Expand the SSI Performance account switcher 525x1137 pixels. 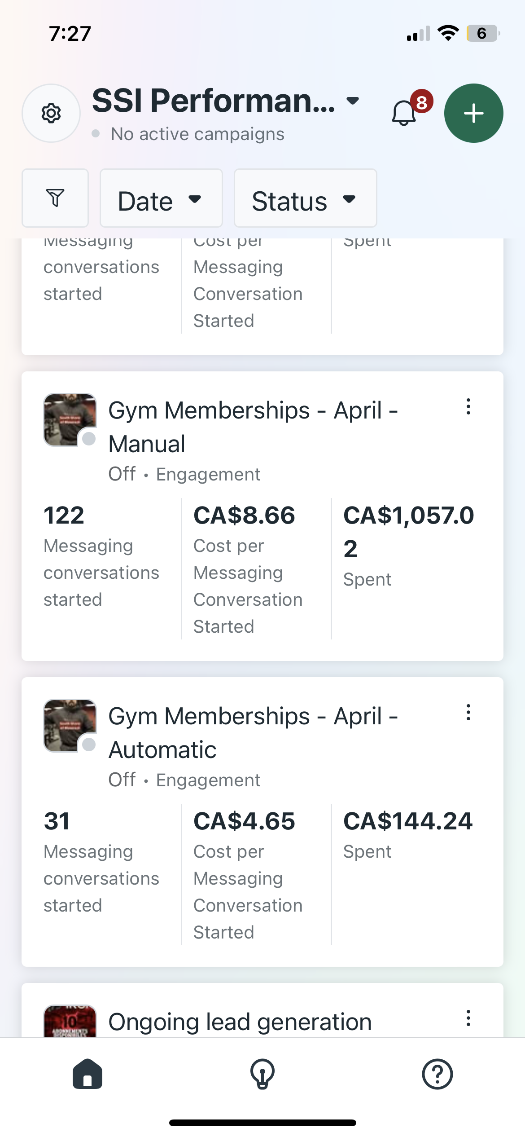[x=225, y=101]
